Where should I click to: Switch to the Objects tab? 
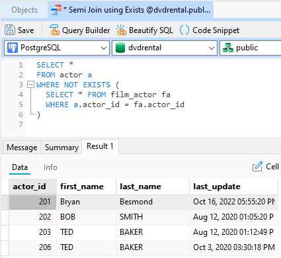(x=24, y=10)
